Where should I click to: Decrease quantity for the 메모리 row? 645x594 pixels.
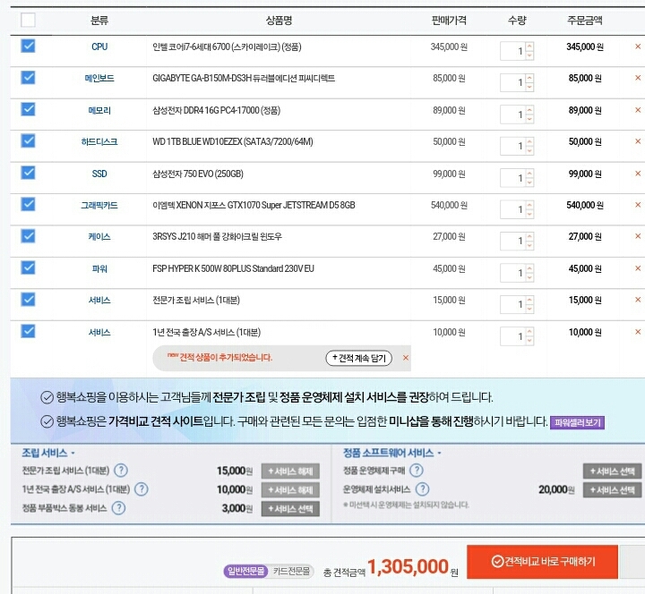tap(529, 120)
